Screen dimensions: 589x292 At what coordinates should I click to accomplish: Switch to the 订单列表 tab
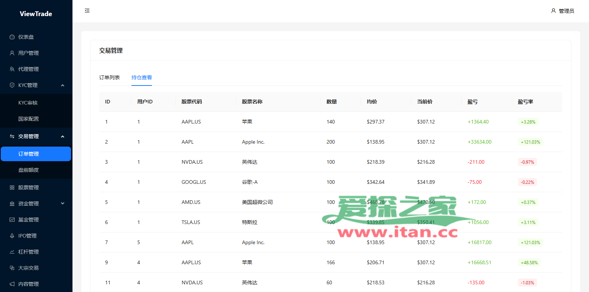point(109,77)
